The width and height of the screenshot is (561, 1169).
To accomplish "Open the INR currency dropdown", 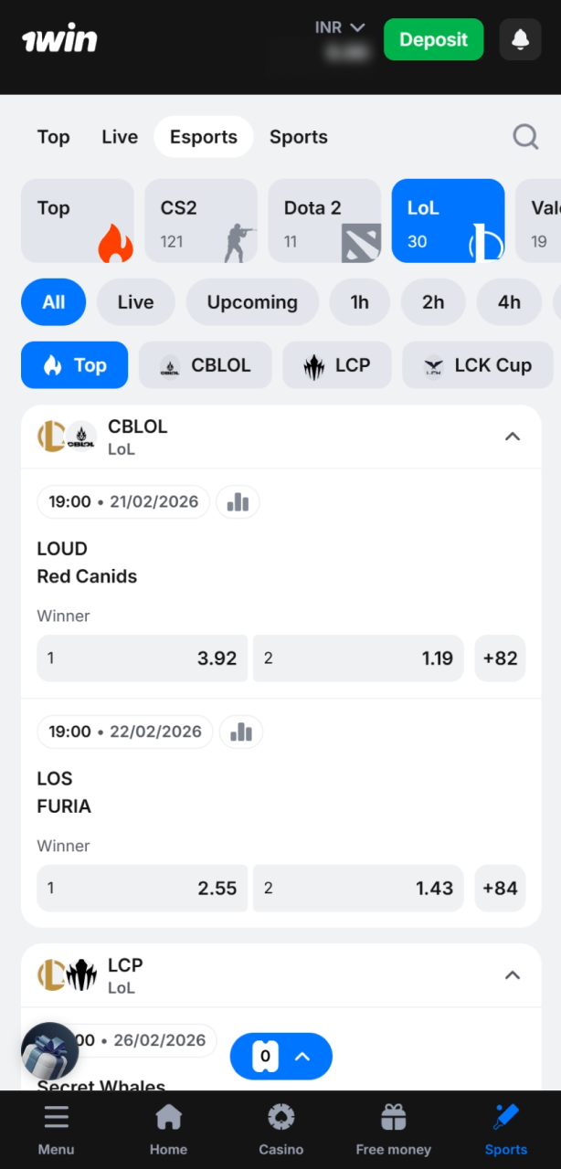I will pyautogui.click(x=340, y=27).
